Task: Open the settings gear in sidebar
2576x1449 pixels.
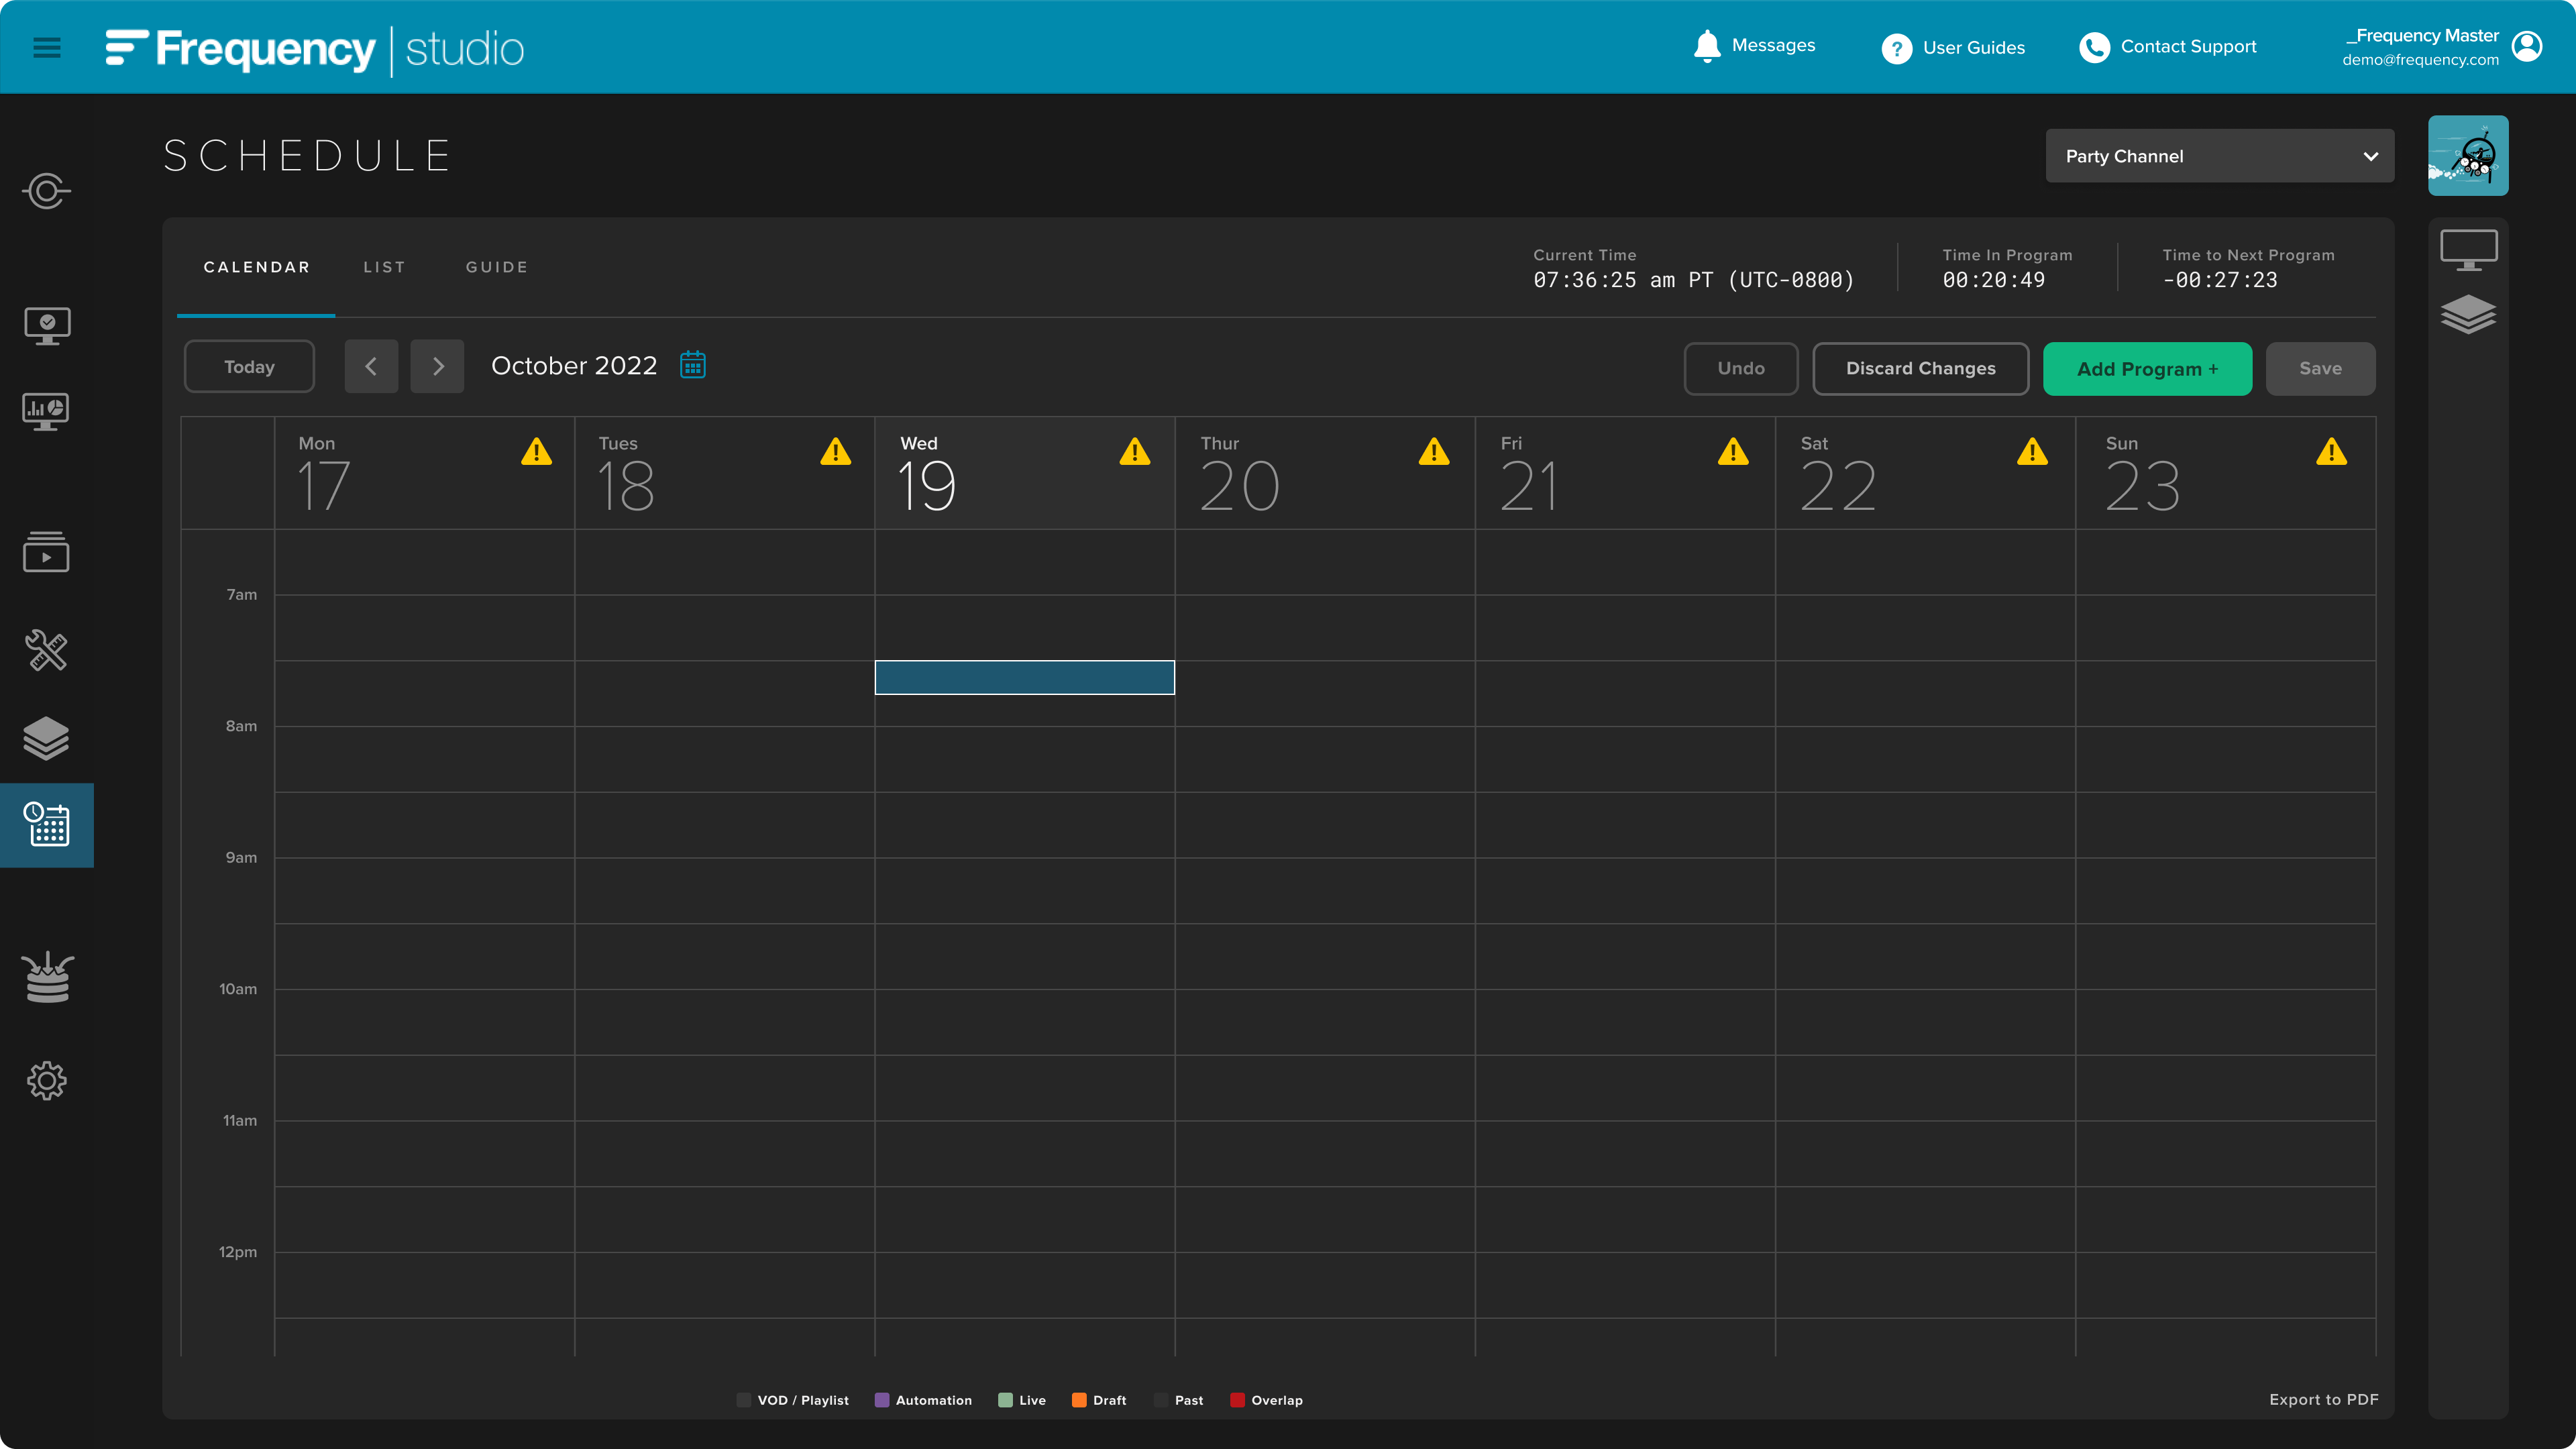Action: (x=46, y=1081)
